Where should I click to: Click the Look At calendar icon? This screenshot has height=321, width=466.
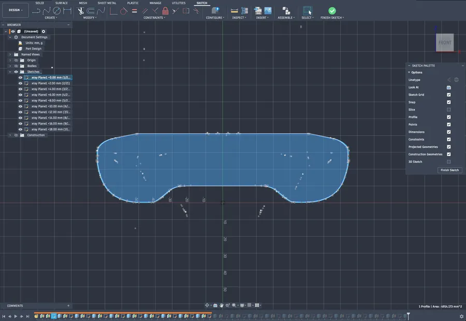[449, 87]
